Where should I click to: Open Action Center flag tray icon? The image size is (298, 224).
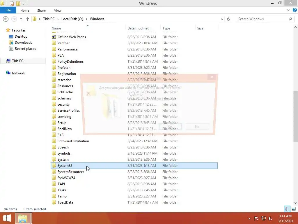click(256, 218)
